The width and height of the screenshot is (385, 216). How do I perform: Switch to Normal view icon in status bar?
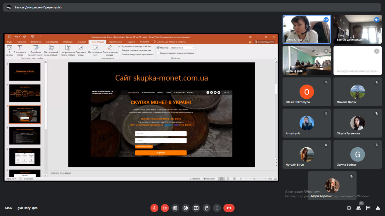(x=221, y=179)
